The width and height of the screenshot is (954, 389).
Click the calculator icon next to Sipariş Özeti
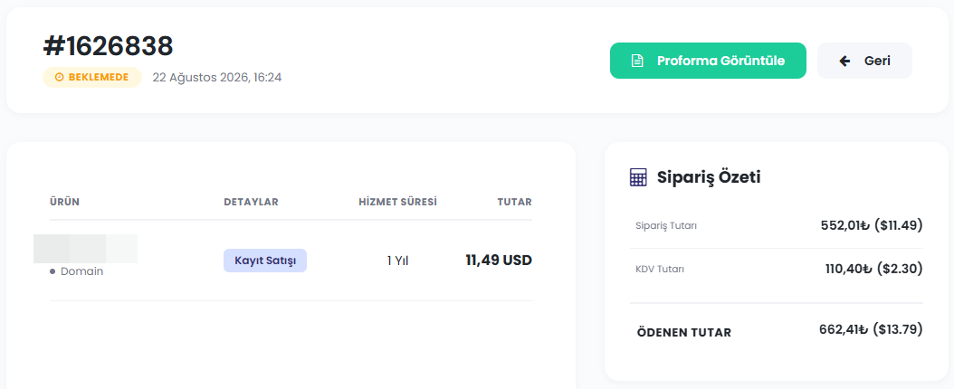[638, 177]
